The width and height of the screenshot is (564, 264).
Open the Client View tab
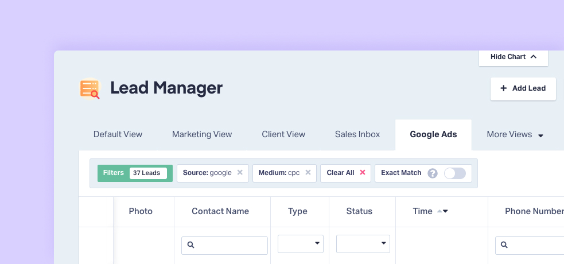(283, 134)
